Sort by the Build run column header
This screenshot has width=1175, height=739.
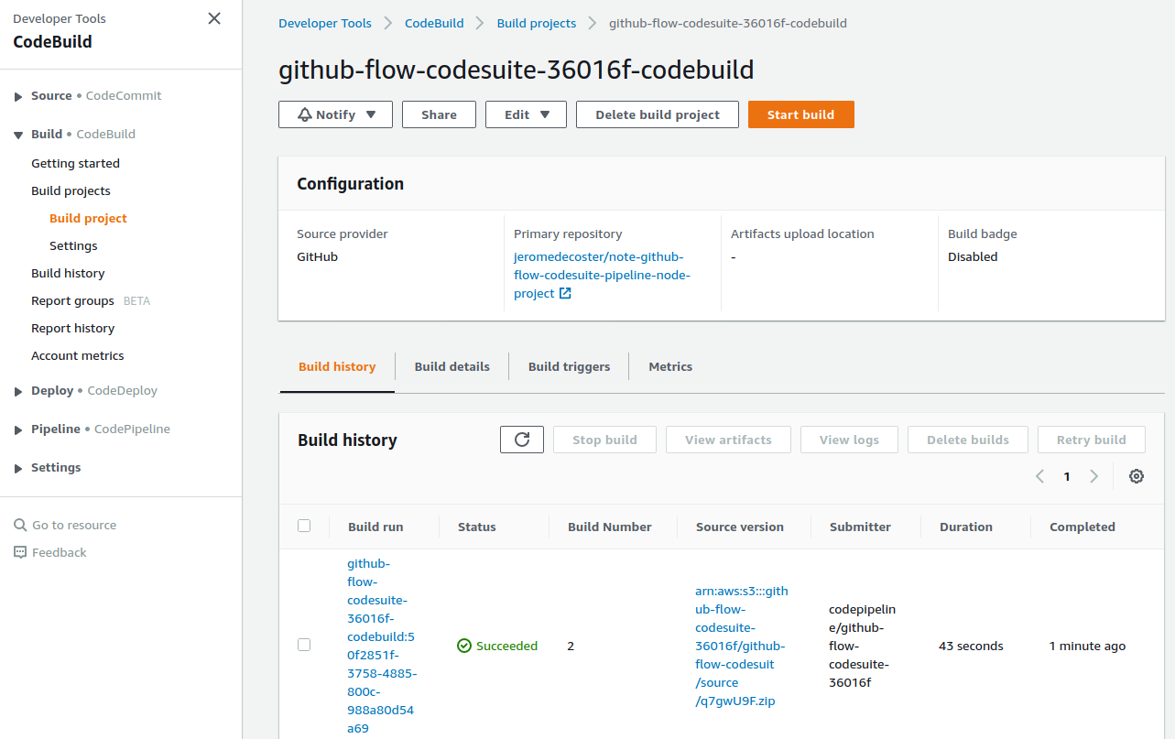coord(375,527)
